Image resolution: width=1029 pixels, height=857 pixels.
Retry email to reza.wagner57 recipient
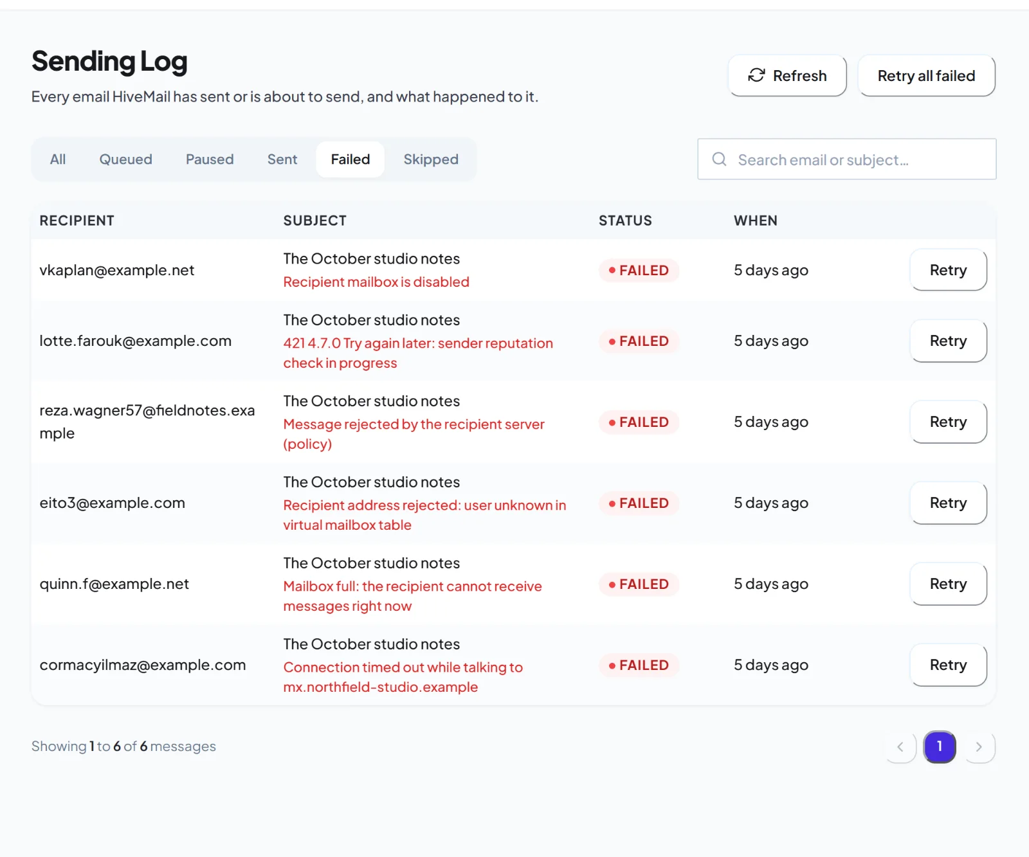pos(949,422)
